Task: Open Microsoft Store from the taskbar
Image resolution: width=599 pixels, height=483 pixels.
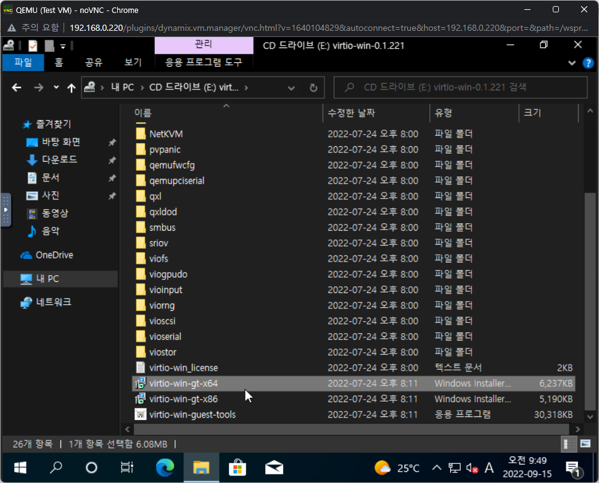Action: 238,468
